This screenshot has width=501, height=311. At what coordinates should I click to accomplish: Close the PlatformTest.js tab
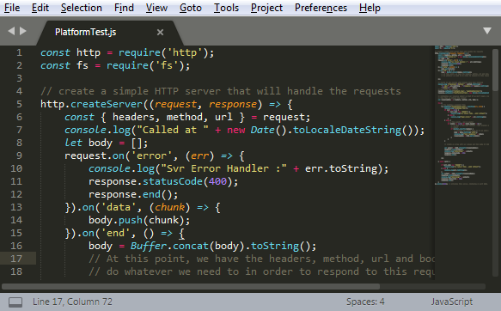pos(160,33)
